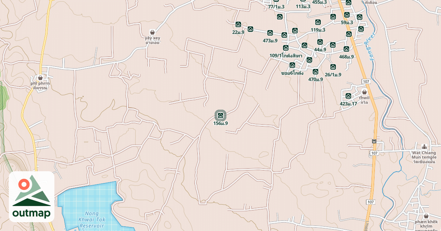Select the phæn khêk khịm shop icon
The height and width of the screenshot is (231, 441).
click(426, 216)
